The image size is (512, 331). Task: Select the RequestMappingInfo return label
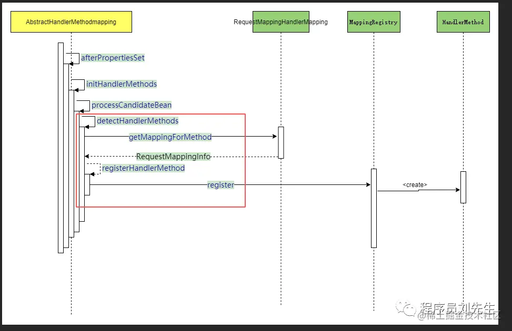[173, 157]
